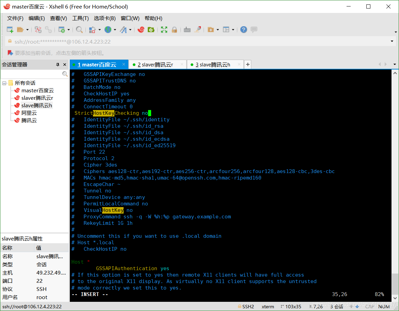Open Help via question mark icon
399x311 pixels.
(243, 30)
